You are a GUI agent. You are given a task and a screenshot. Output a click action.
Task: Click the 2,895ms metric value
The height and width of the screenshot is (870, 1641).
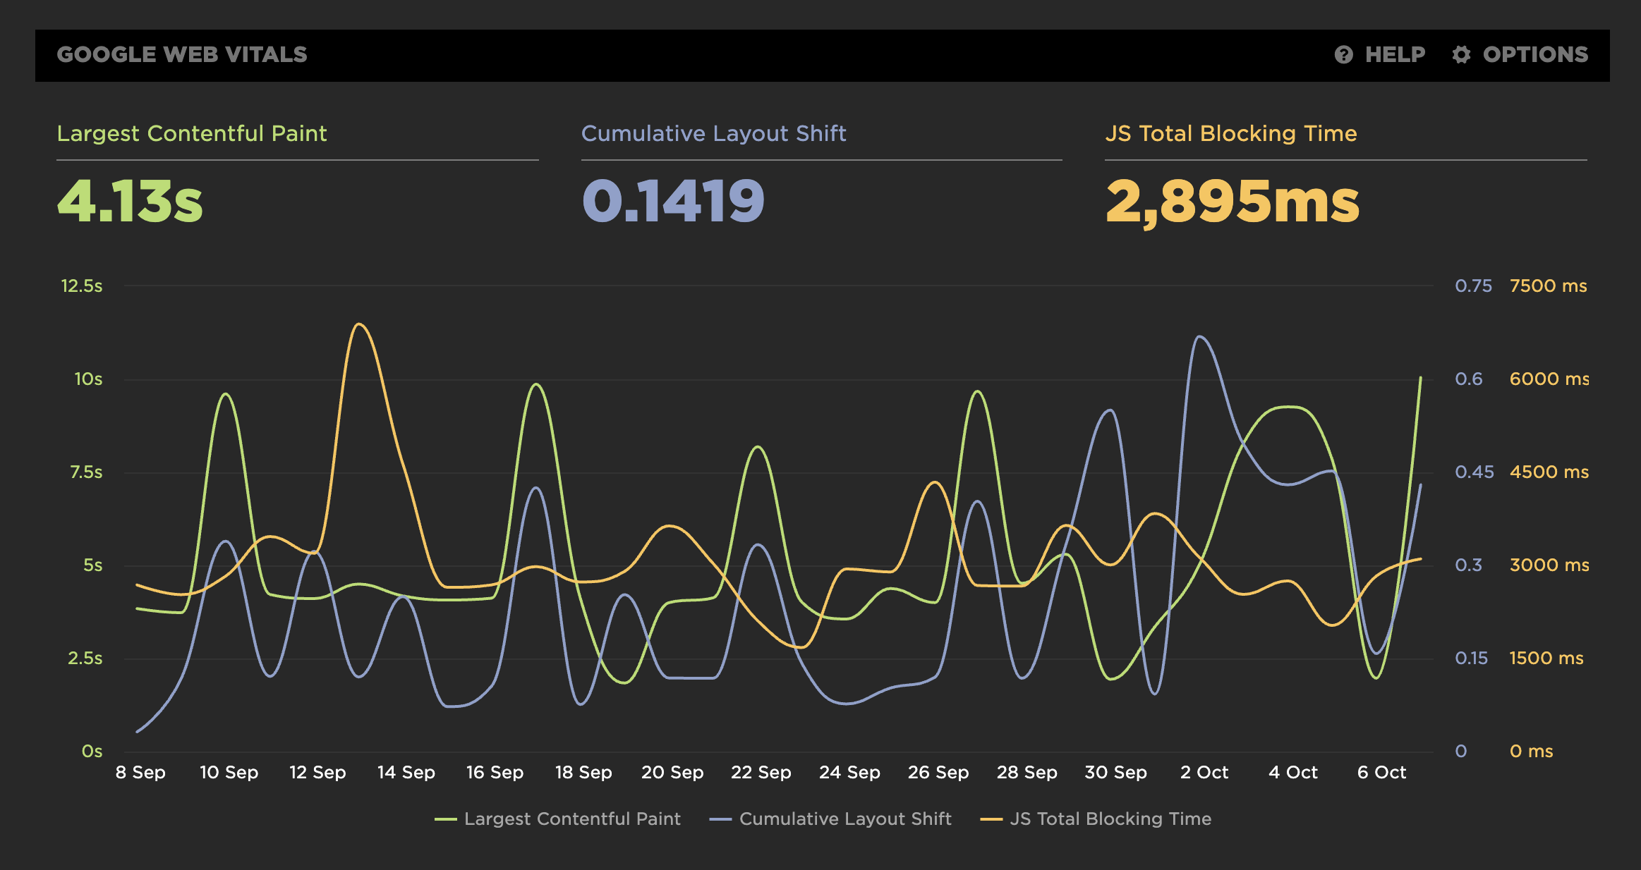[x=1232, y=202]
